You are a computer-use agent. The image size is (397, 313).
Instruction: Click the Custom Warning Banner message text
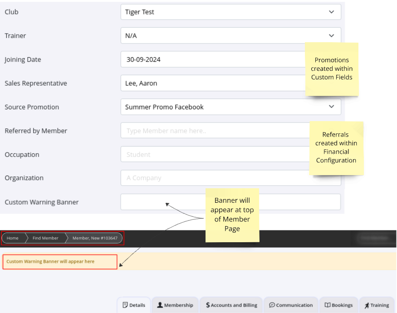(50, 262)
